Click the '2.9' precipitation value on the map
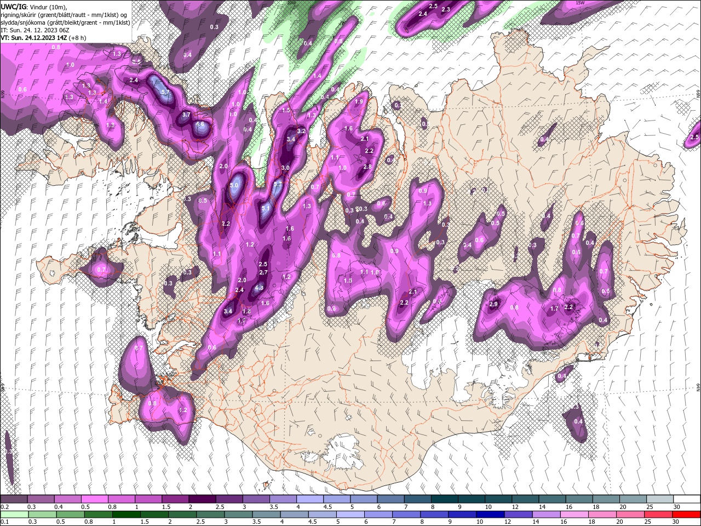The image size is (701, 526). (x=493, y=304)
